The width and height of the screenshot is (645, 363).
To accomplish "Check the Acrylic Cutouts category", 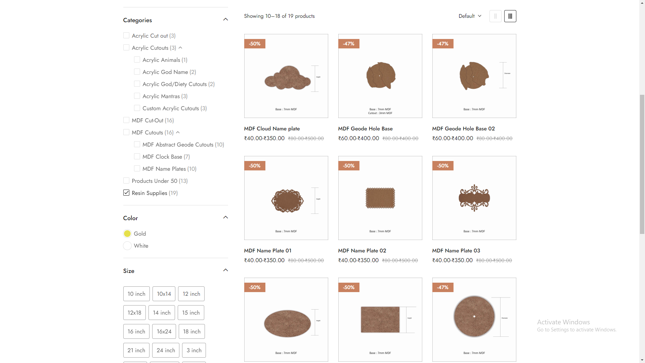I will point(126,47).
